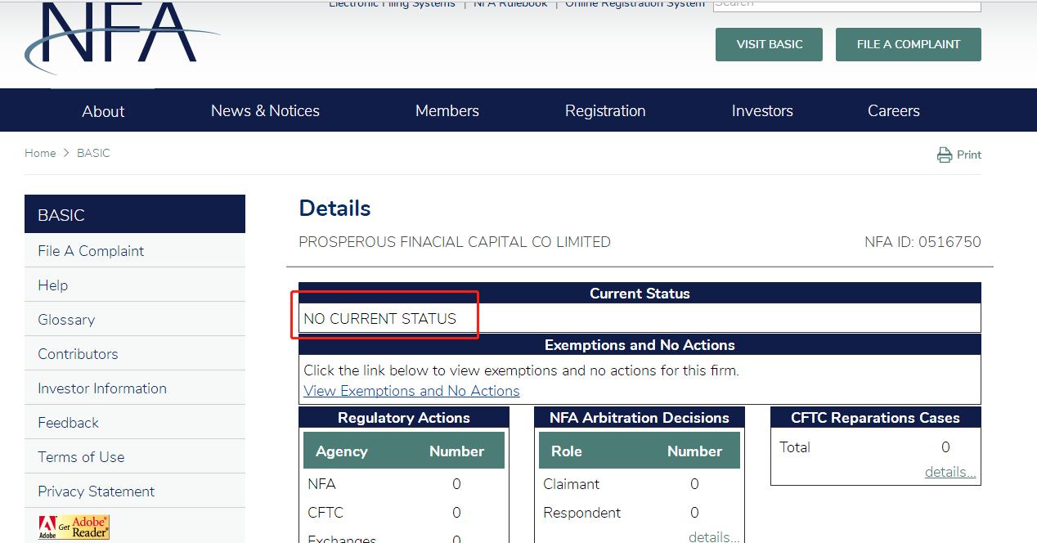This screenshot has width=1037, height=543.
Task: Go to the Home breadcrumb
Action: (x=40, y=153)
